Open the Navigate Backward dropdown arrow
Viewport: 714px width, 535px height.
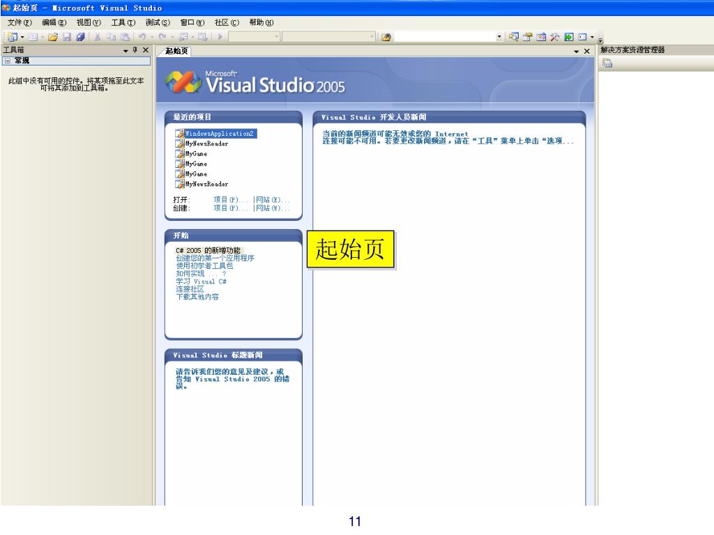[x=193, y=37]
